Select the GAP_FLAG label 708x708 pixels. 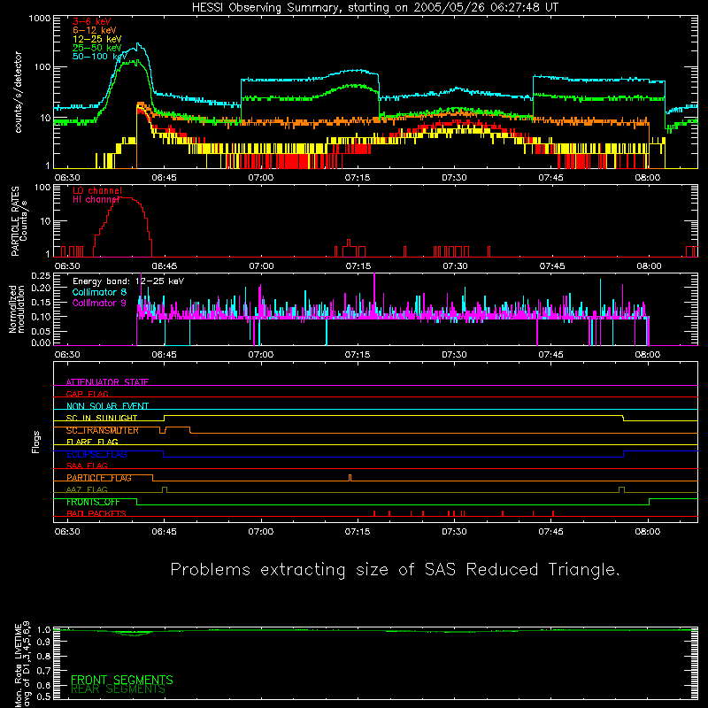[x=87, y=394]
